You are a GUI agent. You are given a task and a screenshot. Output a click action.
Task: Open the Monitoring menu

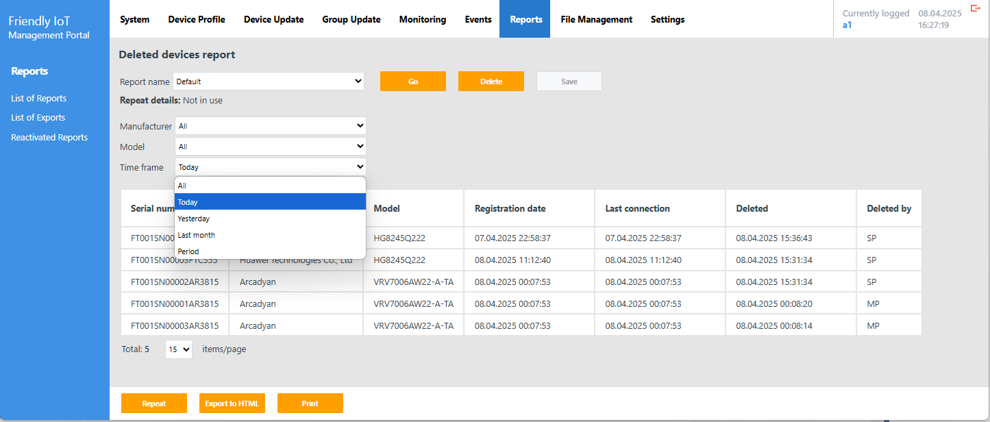coord(423,19)
